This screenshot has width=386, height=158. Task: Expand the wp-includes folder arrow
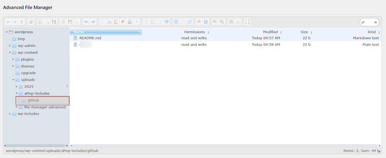click(10, 114)
